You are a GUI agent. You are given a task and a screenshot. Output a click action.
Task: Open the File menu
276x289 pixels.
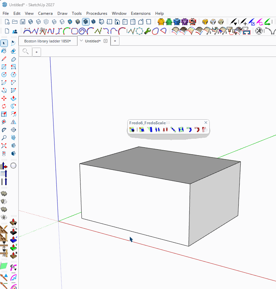6,13
